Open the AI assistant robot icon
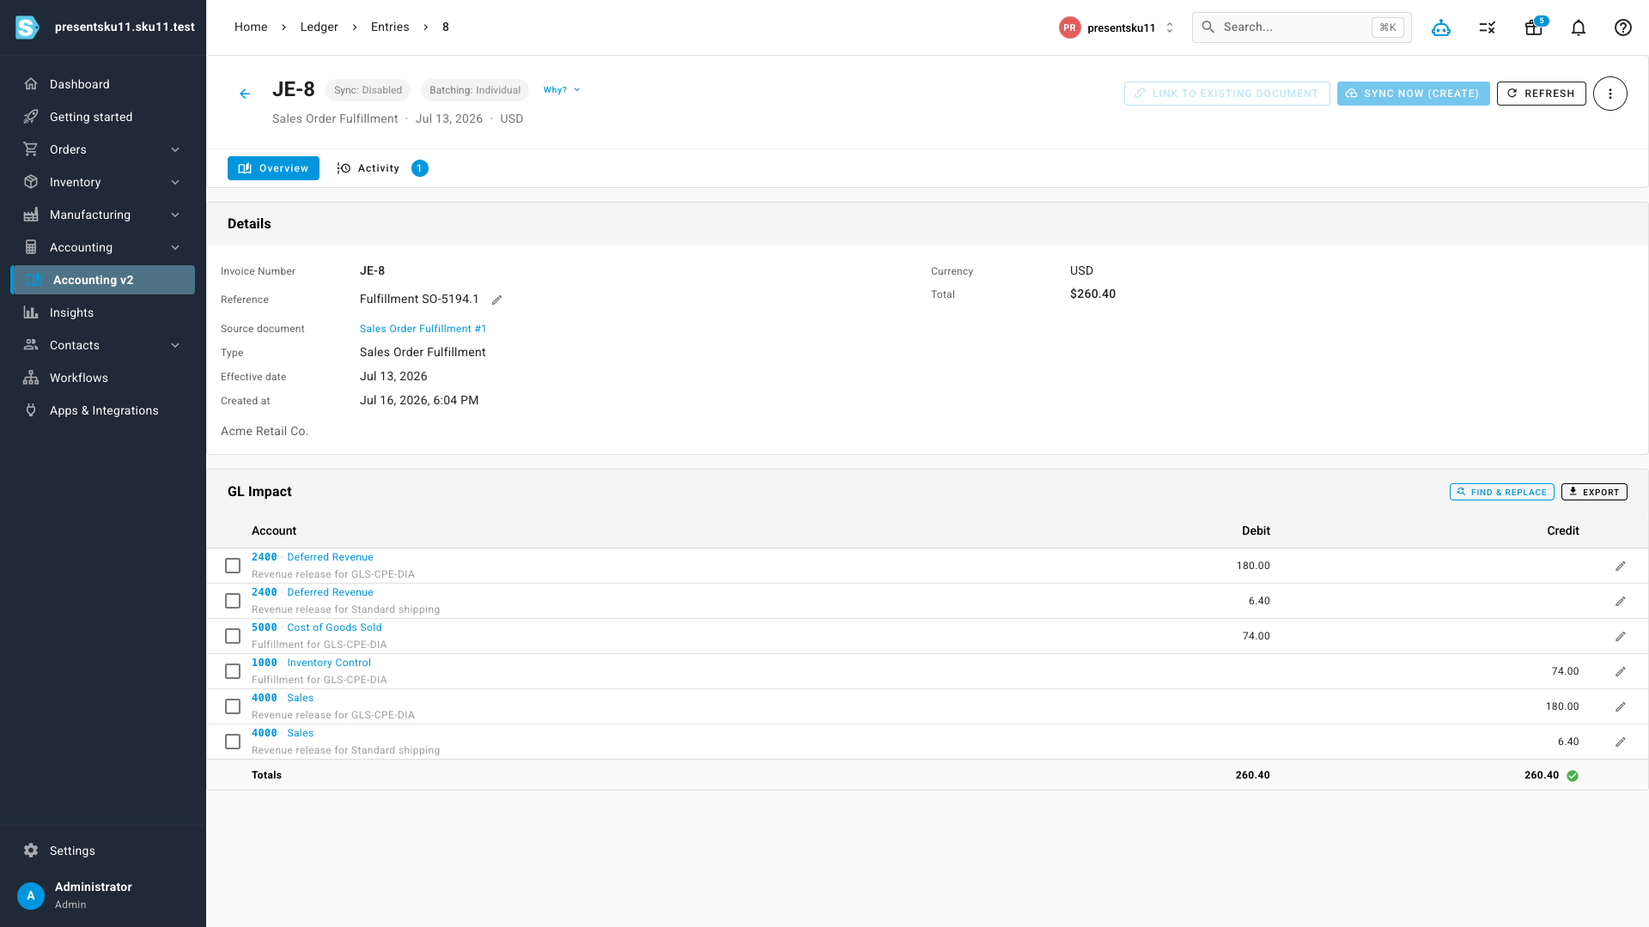Viewport: 1649px width, 927px height. coord(1441,27)
